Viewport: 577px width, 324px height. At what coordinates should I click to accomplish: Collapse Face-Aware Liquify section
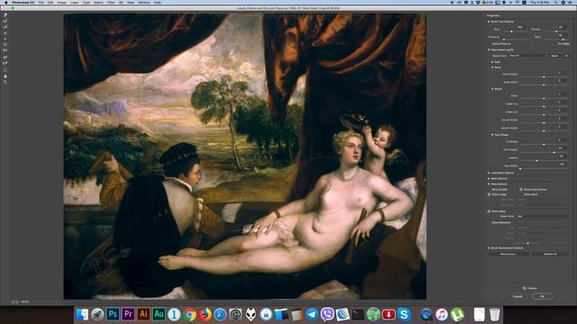click(x=489, y=49)
